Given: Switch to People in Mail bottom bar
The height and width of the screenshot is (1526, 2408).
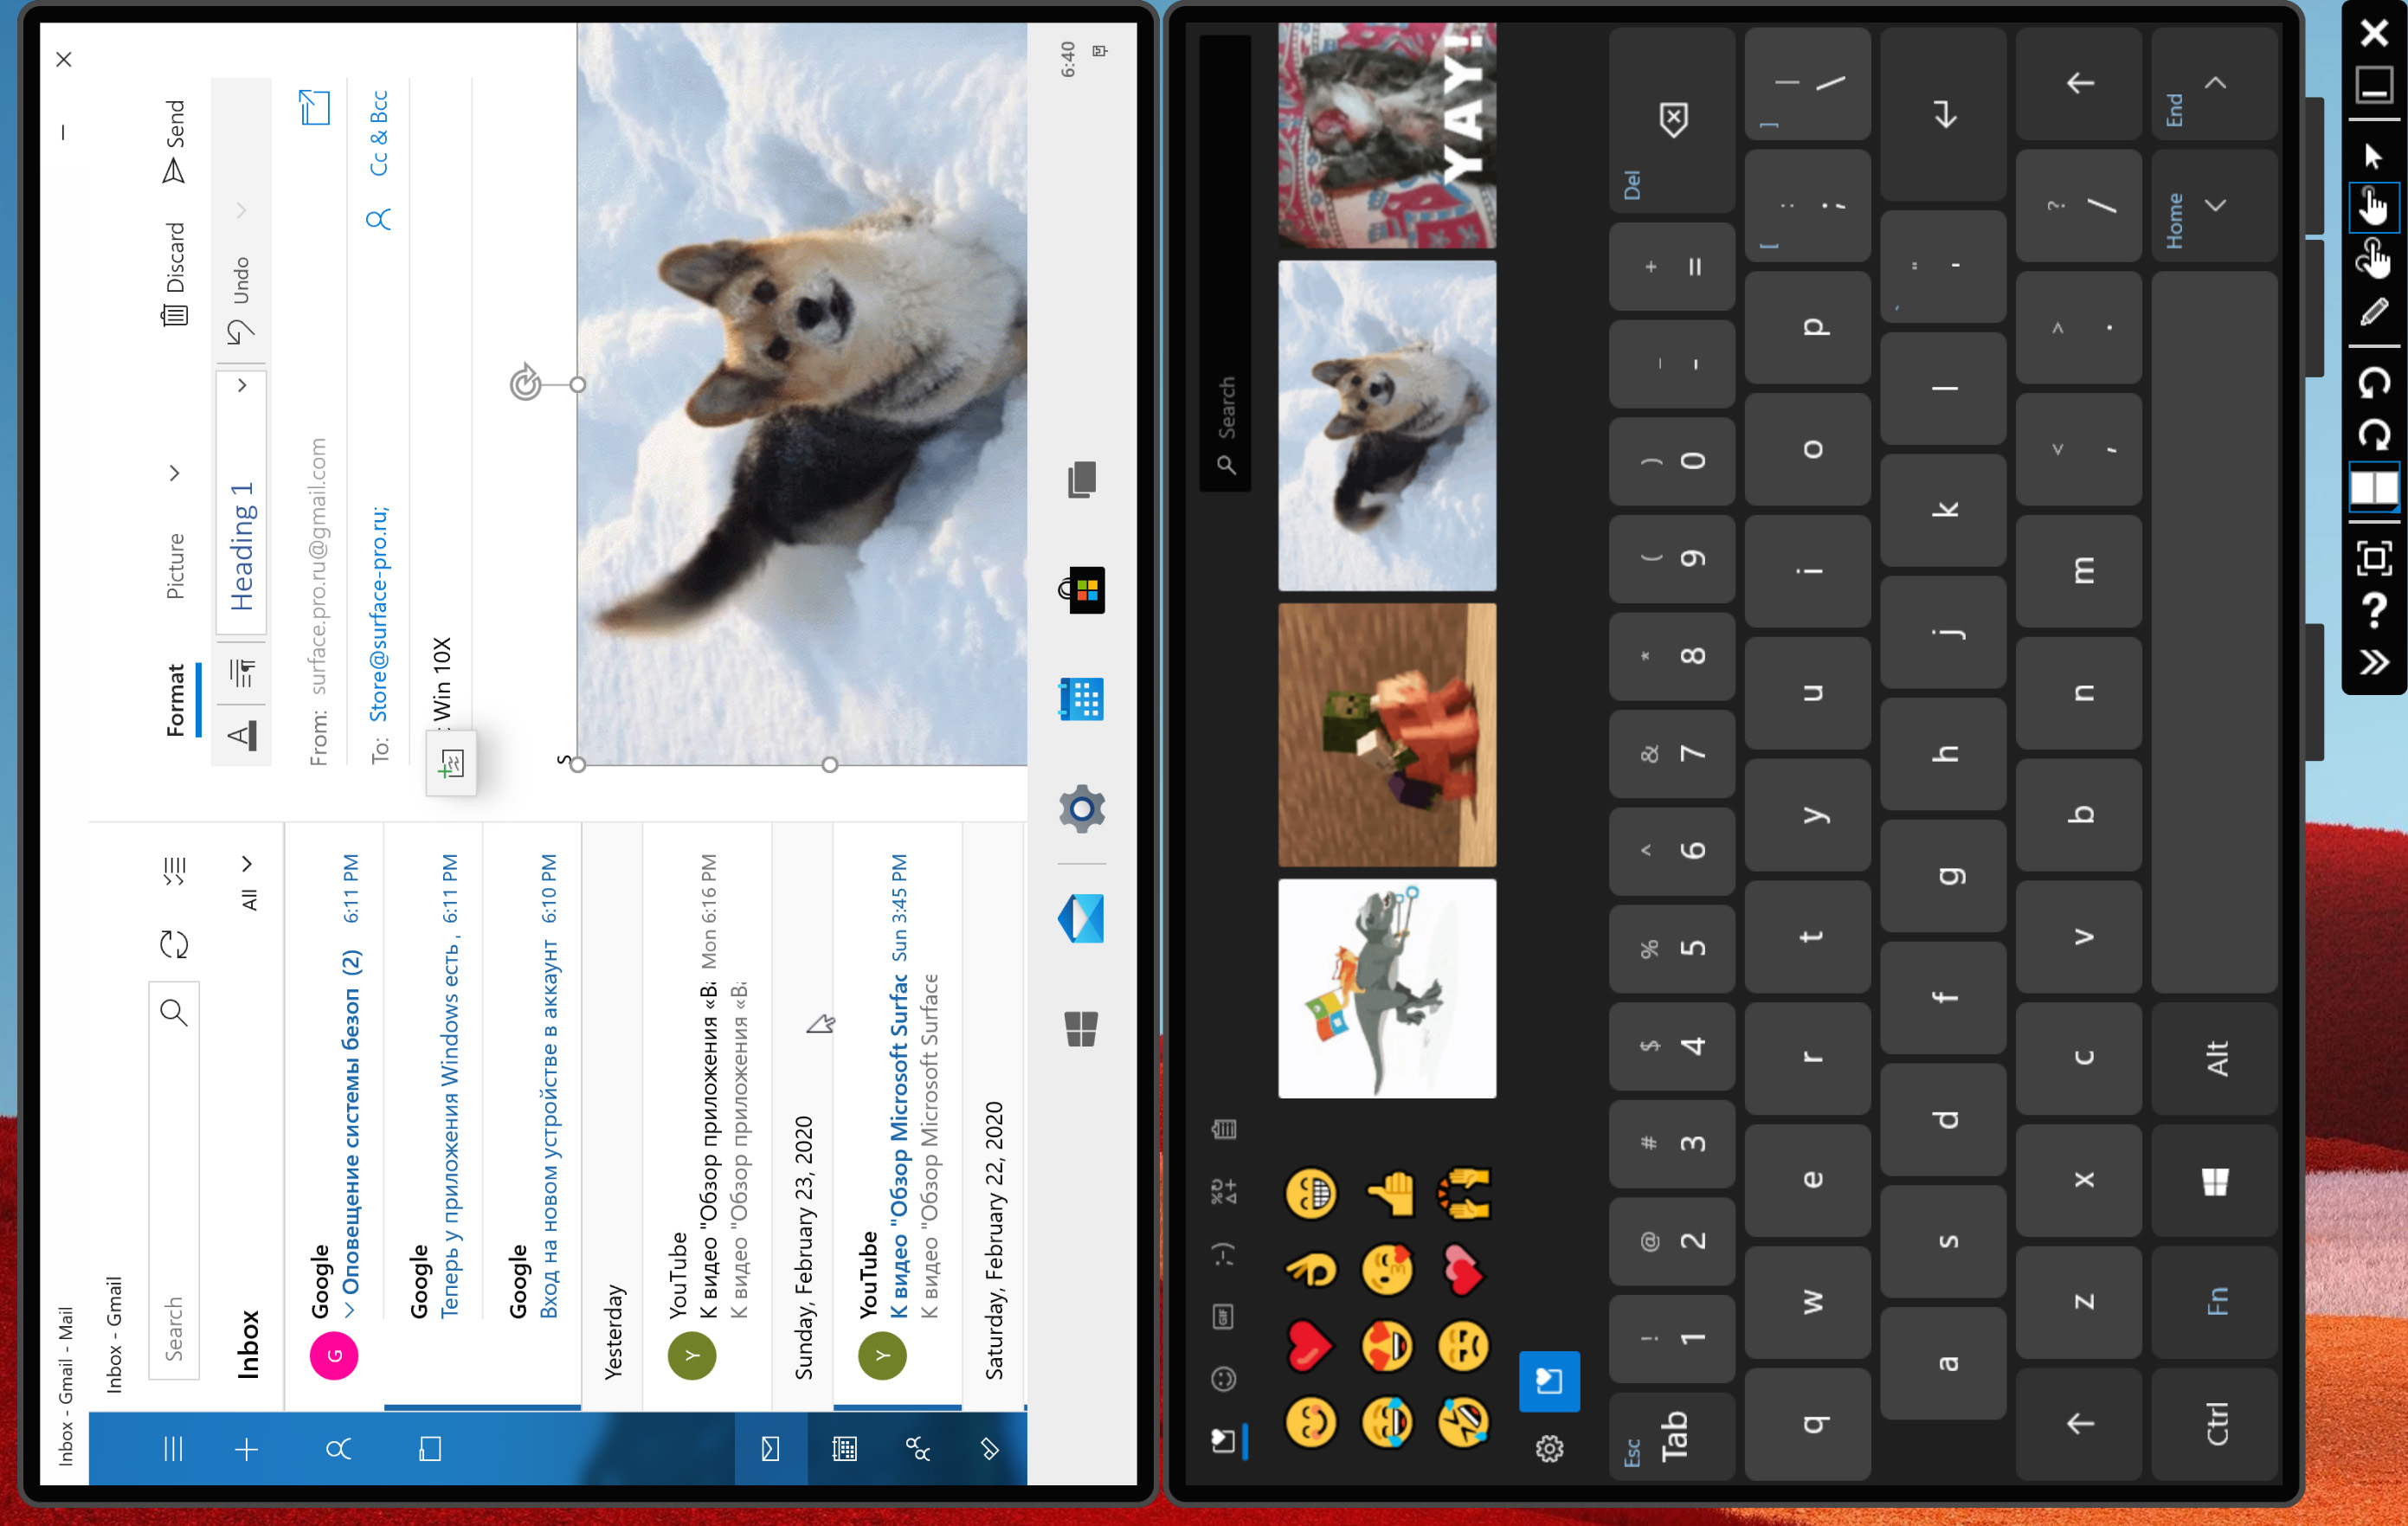Looking at the screenshot, I should (917, 1449).
